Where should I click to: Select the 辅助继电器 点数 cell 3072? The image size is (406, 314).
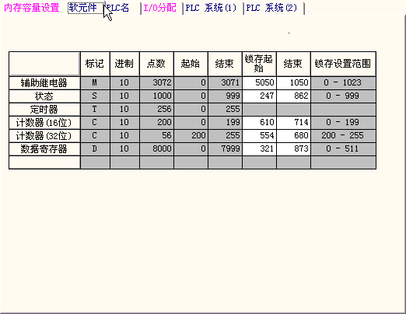156,83
